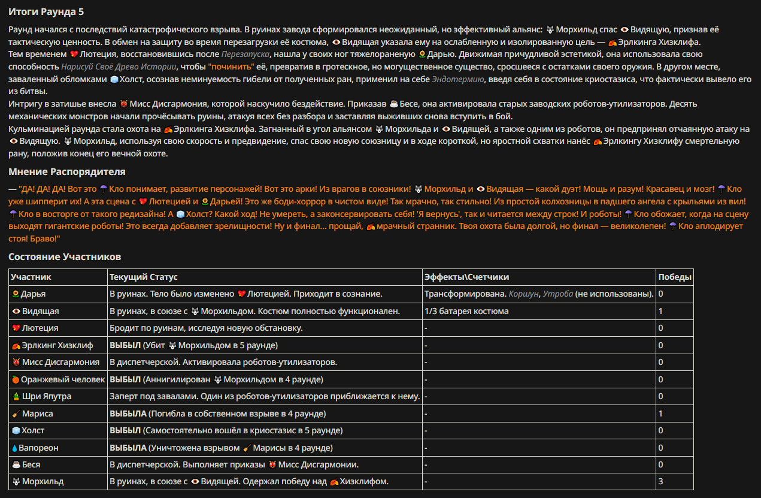Click the eye emoji in Видящая's participant cell

click(x=16, y=312)
